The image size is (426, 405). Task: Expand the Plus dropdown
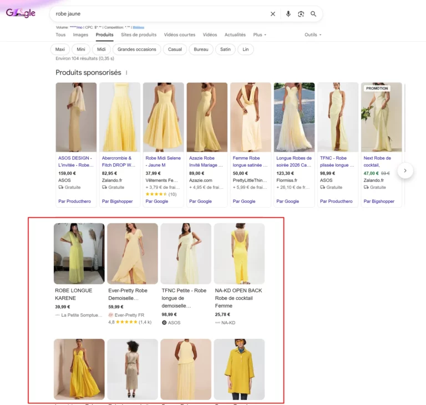[260, 35]
